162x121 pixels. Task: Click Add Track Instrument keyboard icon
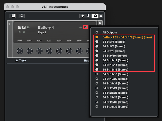[x=13, y=16]
